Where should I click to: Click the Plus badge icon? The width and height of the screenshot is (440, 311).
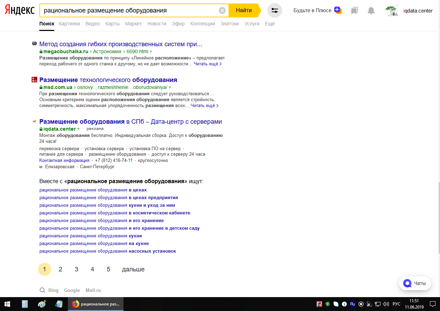(338, 10)
